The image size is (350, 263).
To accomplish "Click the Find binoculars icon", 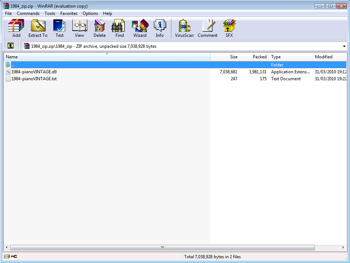I will coord(118,26).
